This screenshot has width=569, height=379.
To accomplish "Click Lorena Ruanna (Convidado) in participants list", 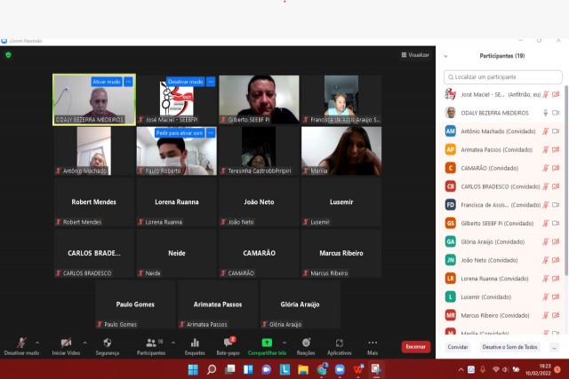I will pos(502,279).
